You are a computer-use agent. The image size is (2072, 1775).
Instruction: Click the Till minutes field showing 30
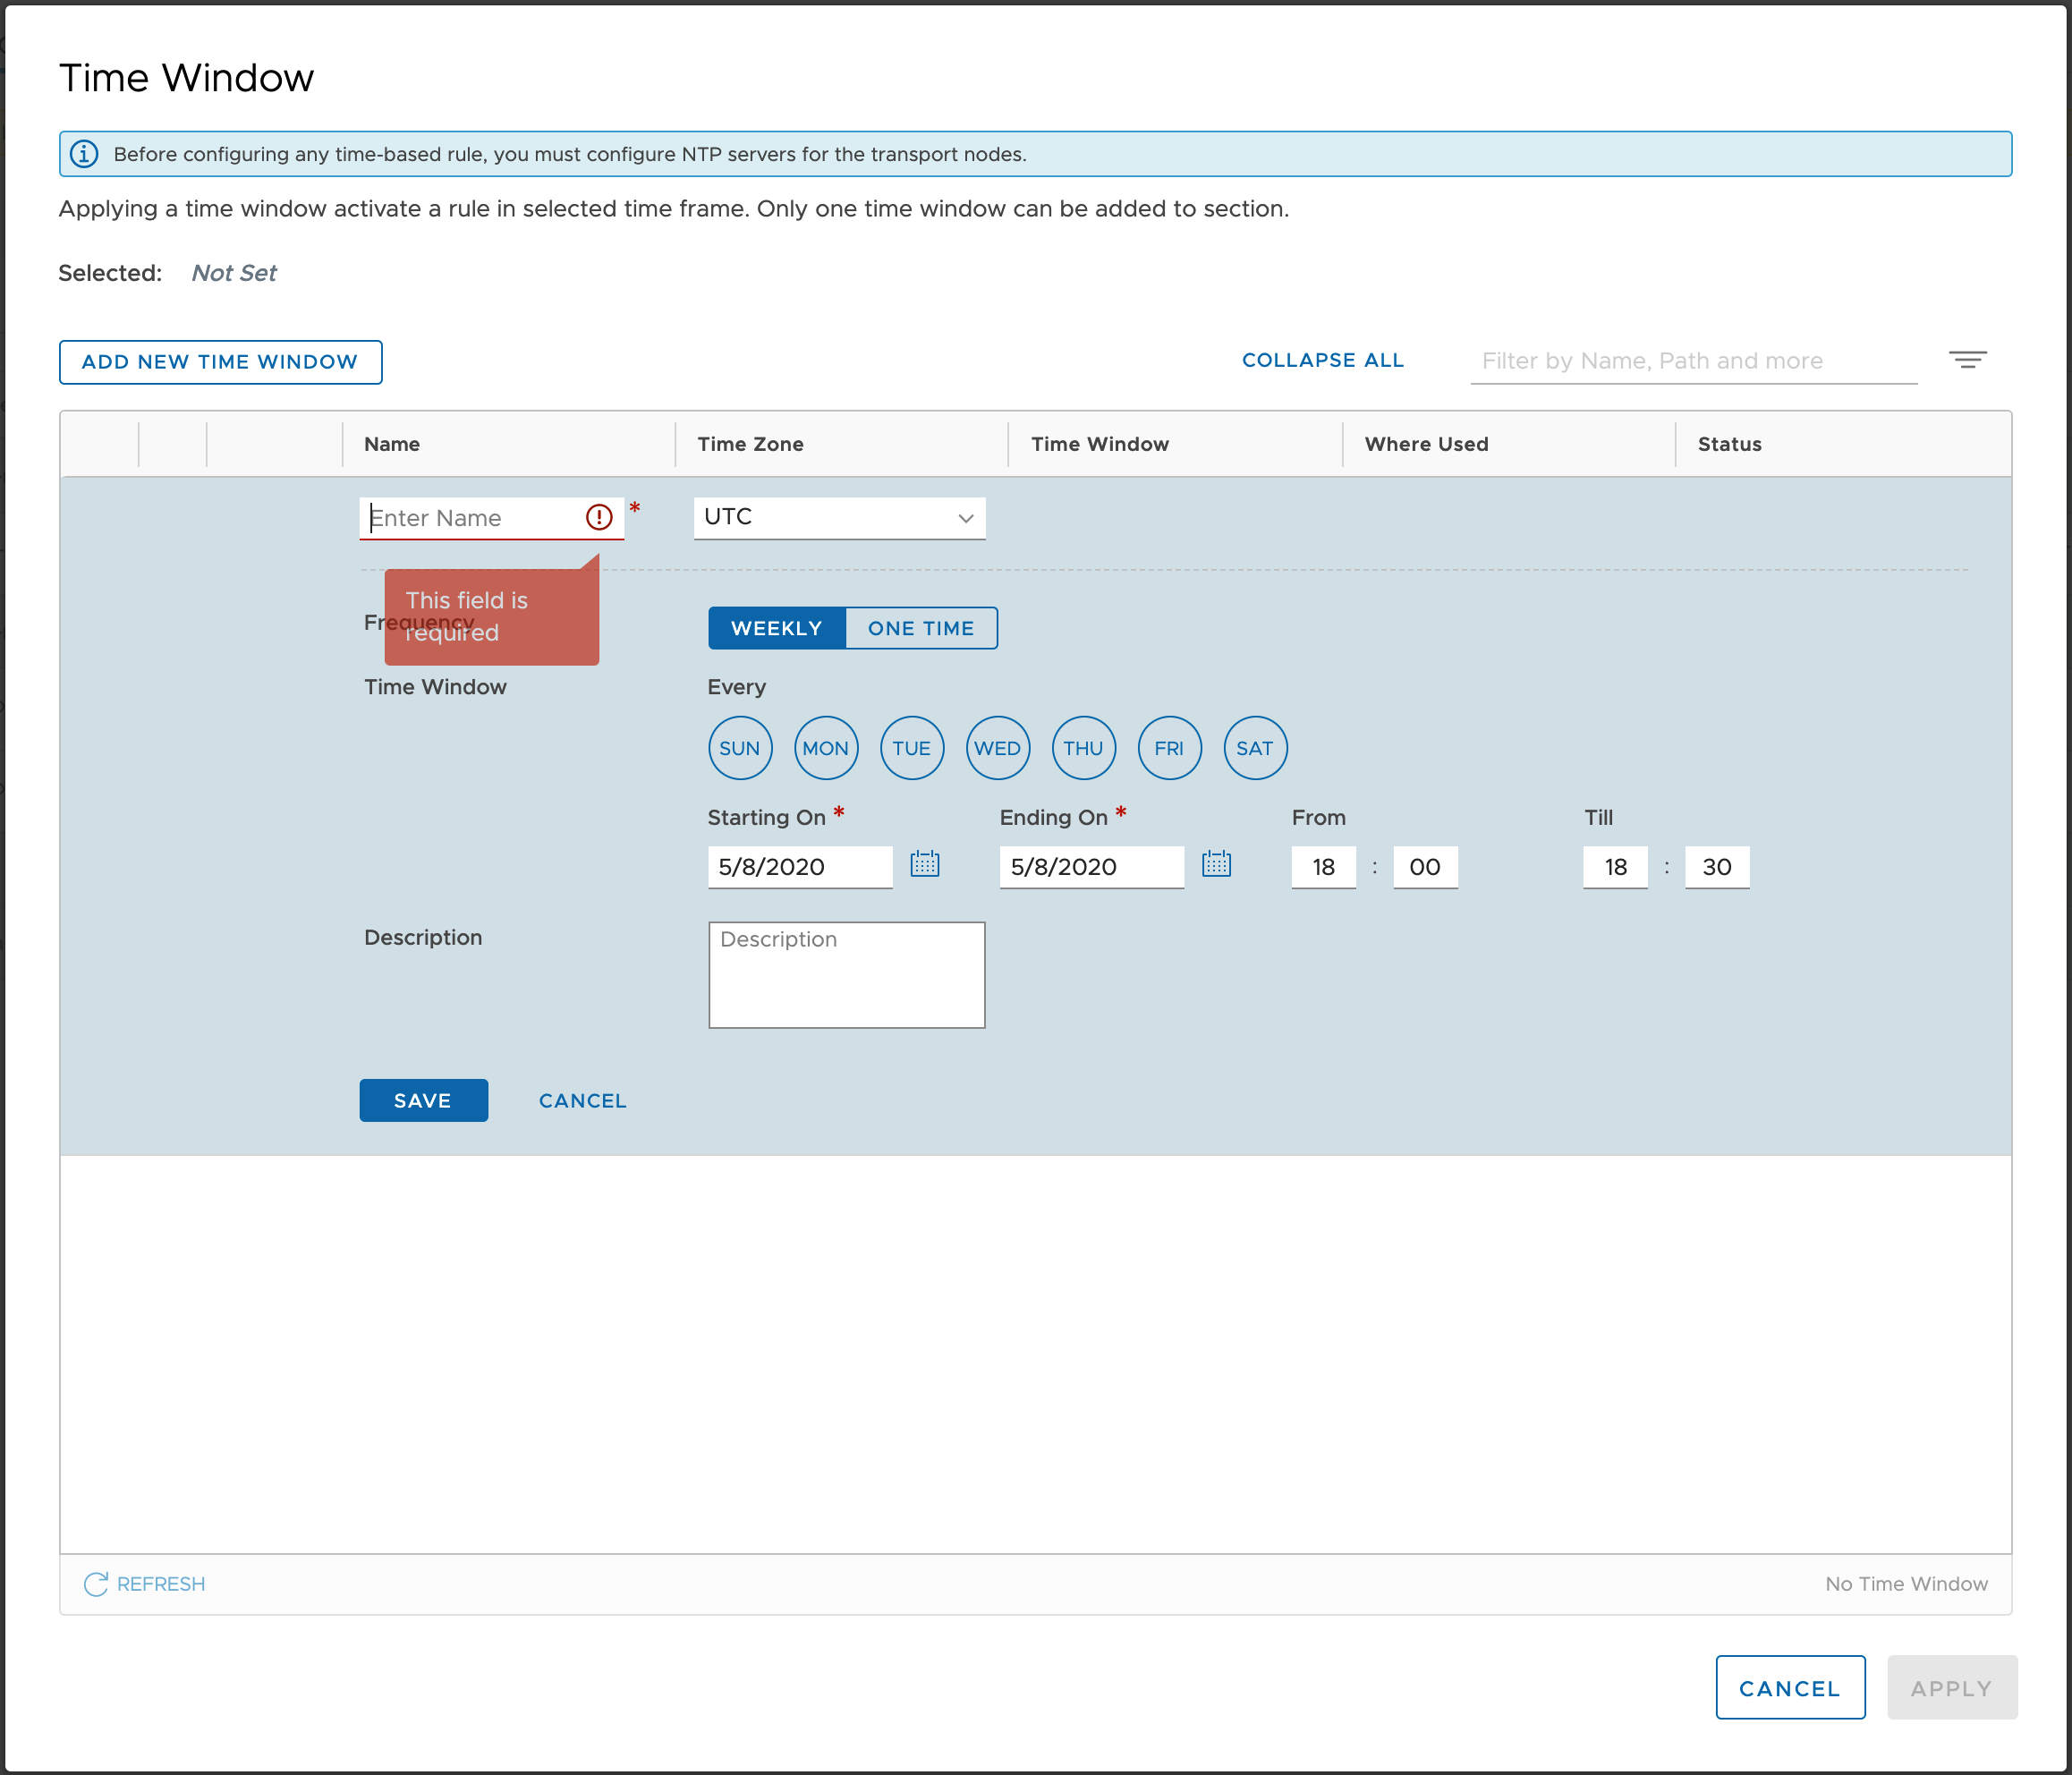click(1716, 867)
